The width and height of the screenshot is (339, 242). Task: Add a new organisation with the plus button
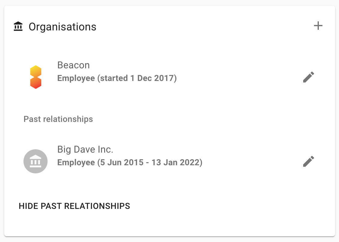[318, 26]
